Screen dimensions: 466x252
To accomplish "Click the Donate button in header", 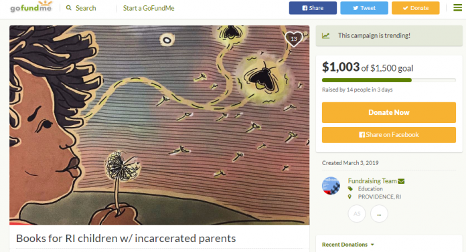I will (x=416, y=8).
